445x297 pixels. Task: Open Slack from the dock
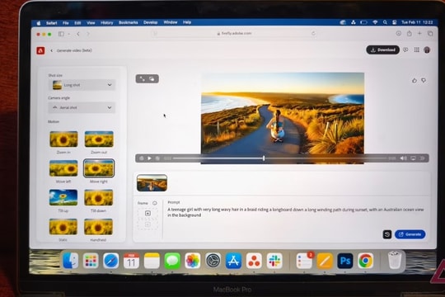point(274,261)
